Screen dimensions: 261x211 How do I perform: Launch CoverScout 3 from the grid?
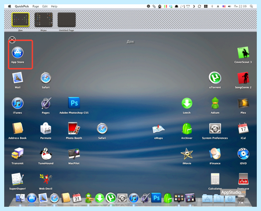pyautogui.click(x=243, y=53)
